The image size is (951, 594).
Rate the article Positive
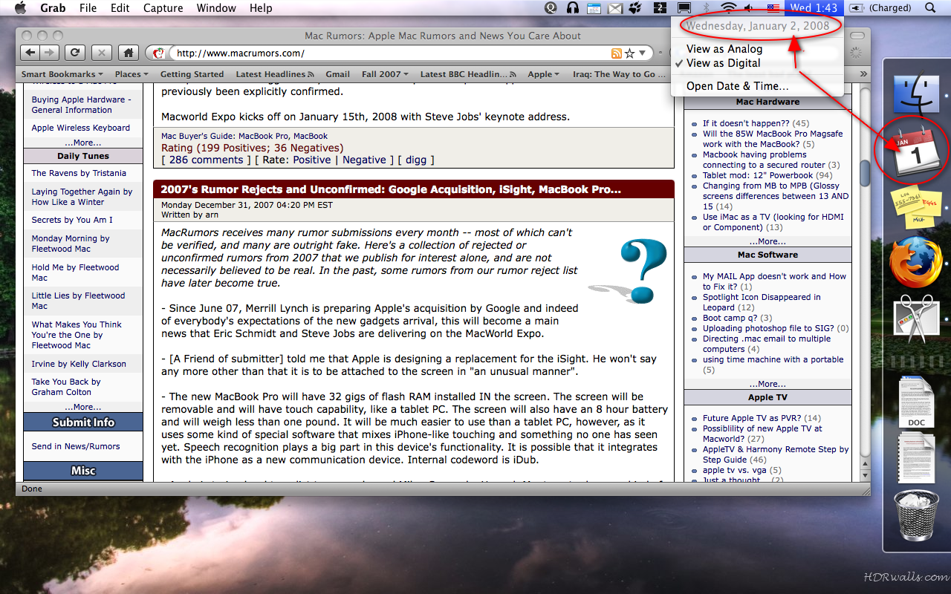311,160
